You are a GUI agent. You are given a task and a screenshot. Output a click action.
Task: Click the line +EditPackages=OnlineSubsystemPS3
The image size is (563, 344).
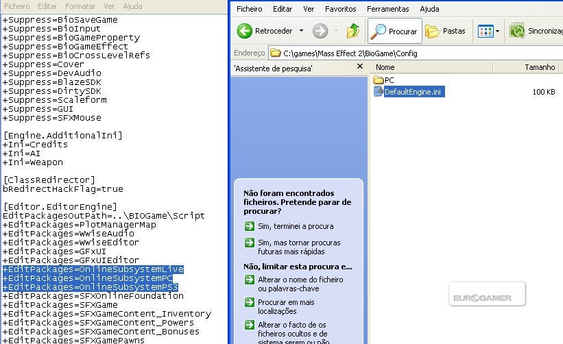91,287
